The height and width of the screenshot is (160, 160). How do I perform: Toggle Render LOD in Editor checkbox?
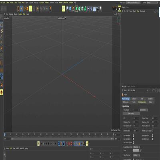point(152,131)
